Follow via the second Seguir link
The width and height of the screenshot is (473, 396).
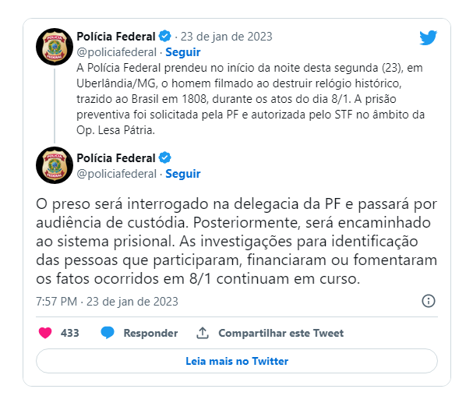[183, 174]
